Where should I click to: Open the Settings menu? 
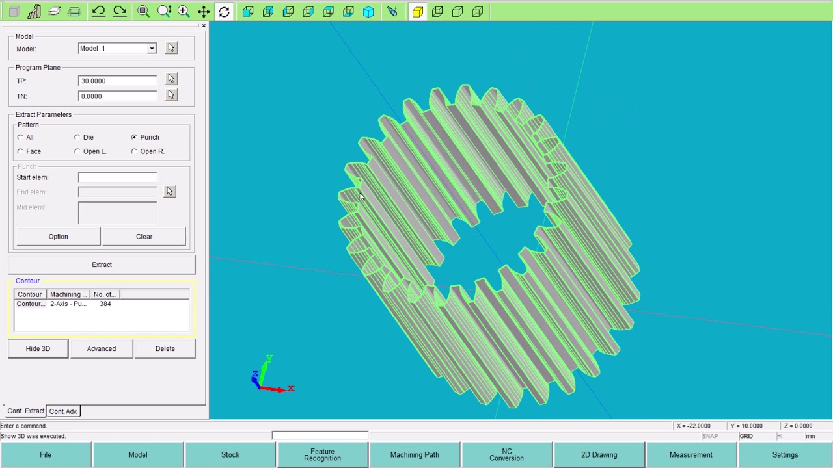tap(785, 455)
